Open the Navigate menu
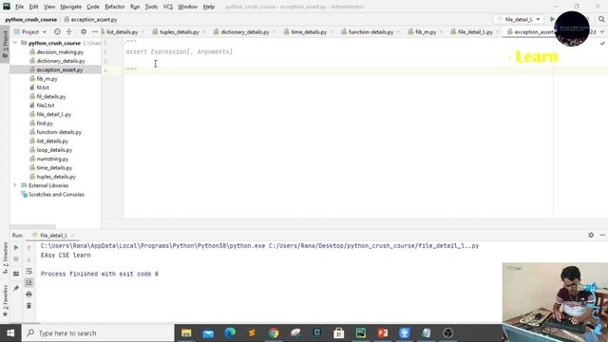 pos(71,7)
